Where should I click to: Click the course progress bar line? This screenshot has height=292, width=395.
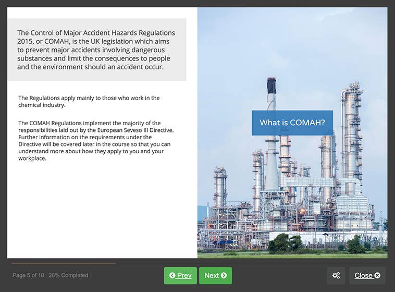point(63,263)
